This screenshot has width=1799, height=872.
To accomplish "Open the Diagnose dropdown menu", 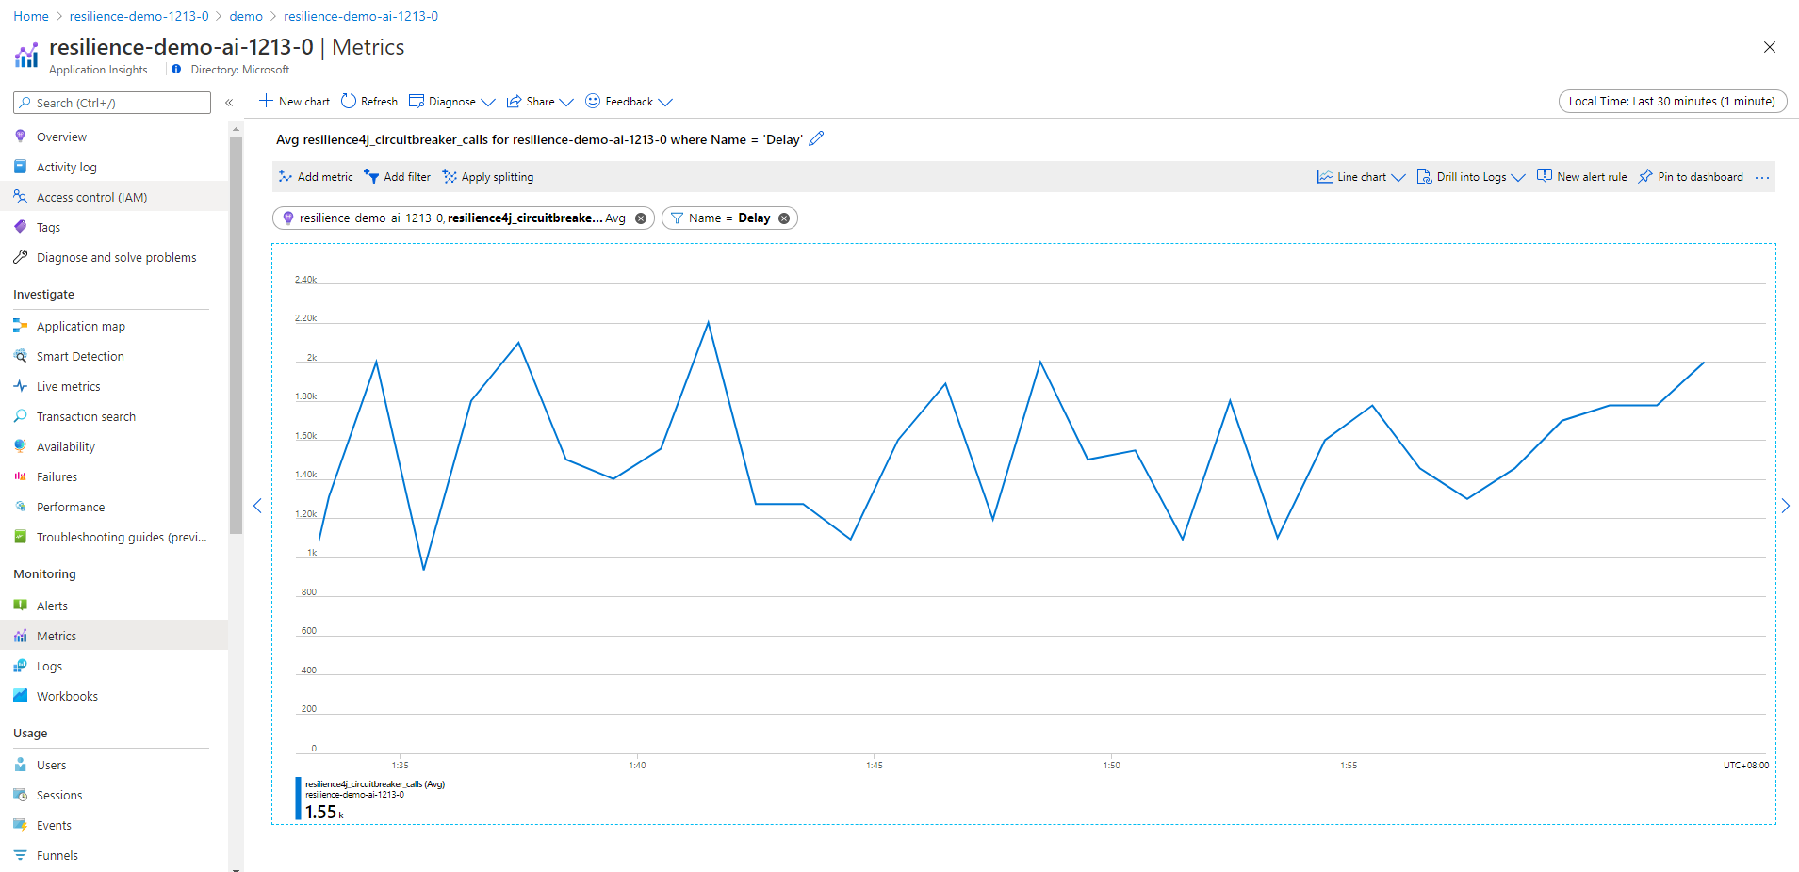I will [452, 102].
